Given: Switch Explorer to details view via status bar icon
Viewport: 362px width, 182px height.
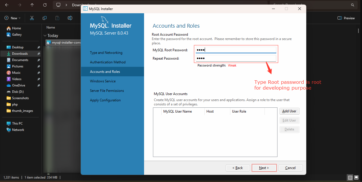Looking at the screenshot, I should click(350, 177).
